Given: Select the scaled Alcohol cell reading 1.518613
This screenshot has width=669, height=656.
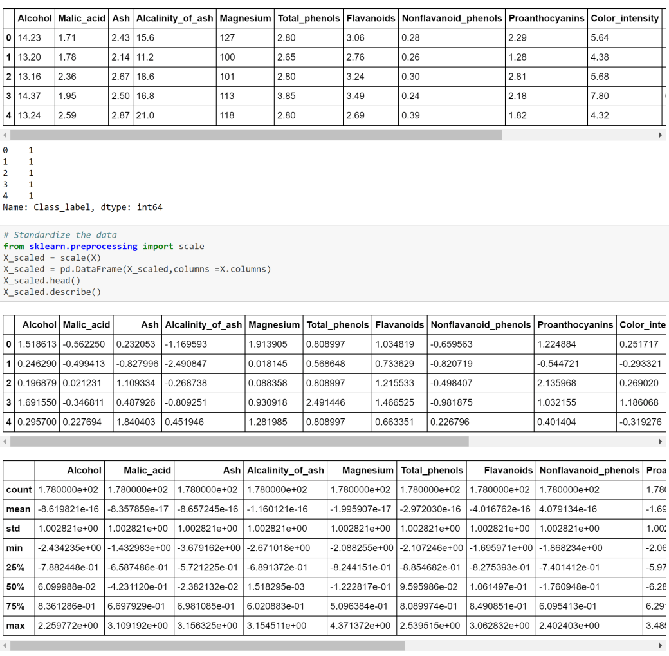Looking at the screenshot, I should [x=37, y=344].
